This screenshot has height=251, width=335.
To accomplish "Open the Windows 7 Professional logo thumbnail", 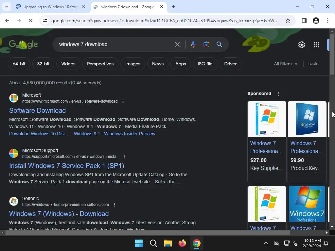I will point(307,204).
